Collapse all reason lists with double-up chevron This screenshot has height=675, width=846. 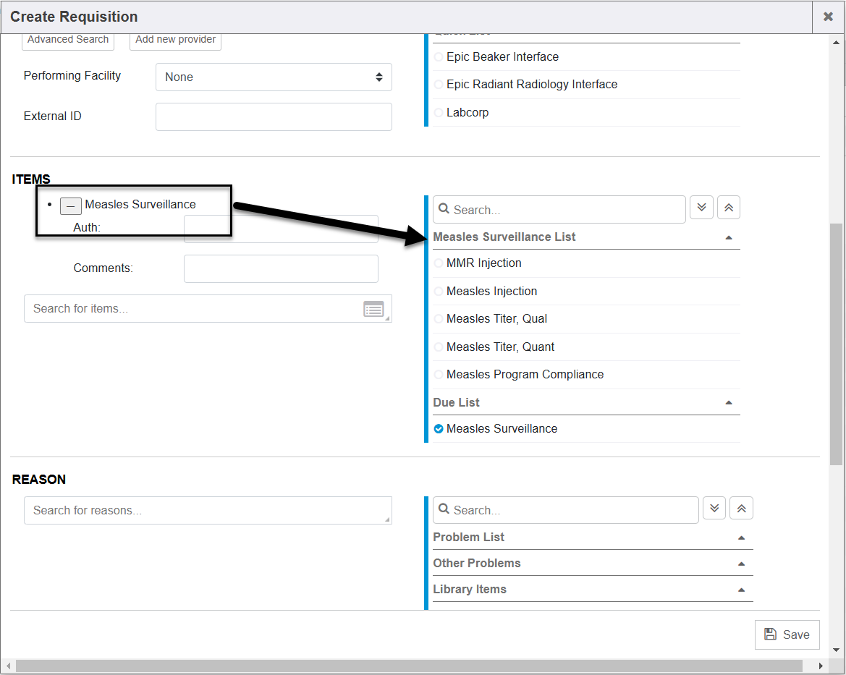coord(741,508)
